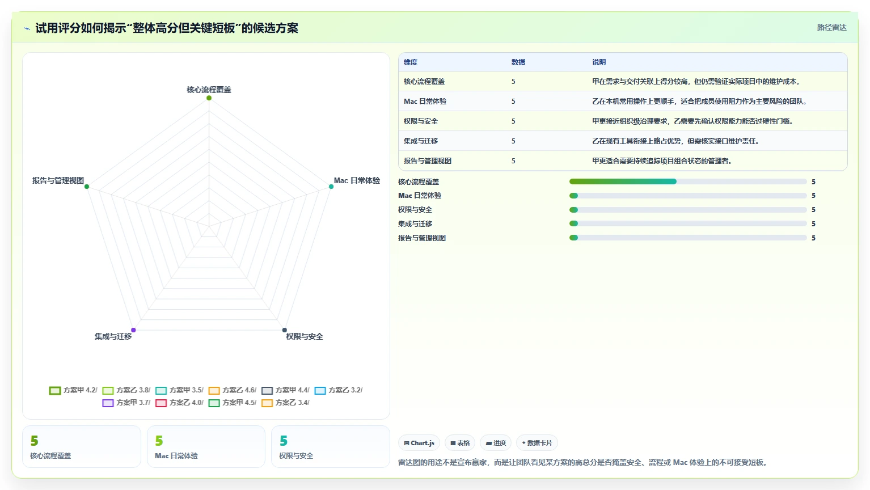Click the Mac 日常体验 radar axis label
Screen dimensions: 870x490
pyautogui.click(x=357, y=180)
